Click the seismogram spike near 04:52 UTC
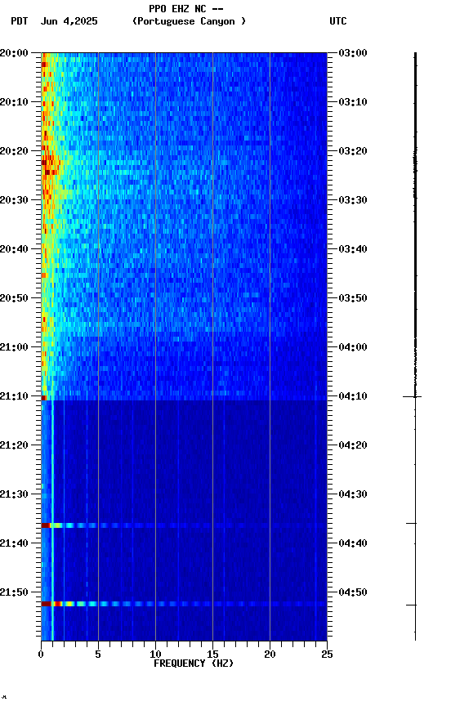The image size is (451, 706). pyautogui.click(x=412, y=605)
